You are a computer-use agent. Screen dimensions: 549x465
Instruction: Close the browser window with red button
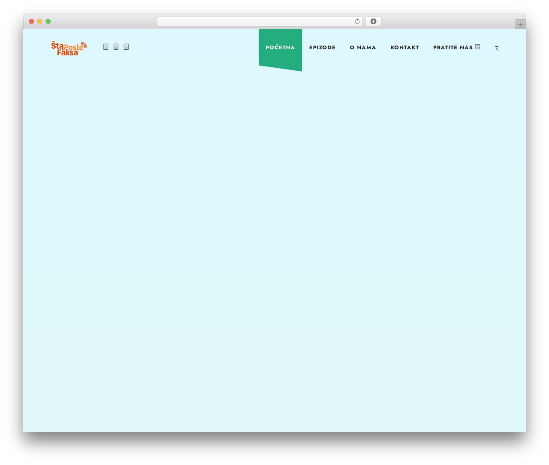pyautogui.click(x=31, y=21)
